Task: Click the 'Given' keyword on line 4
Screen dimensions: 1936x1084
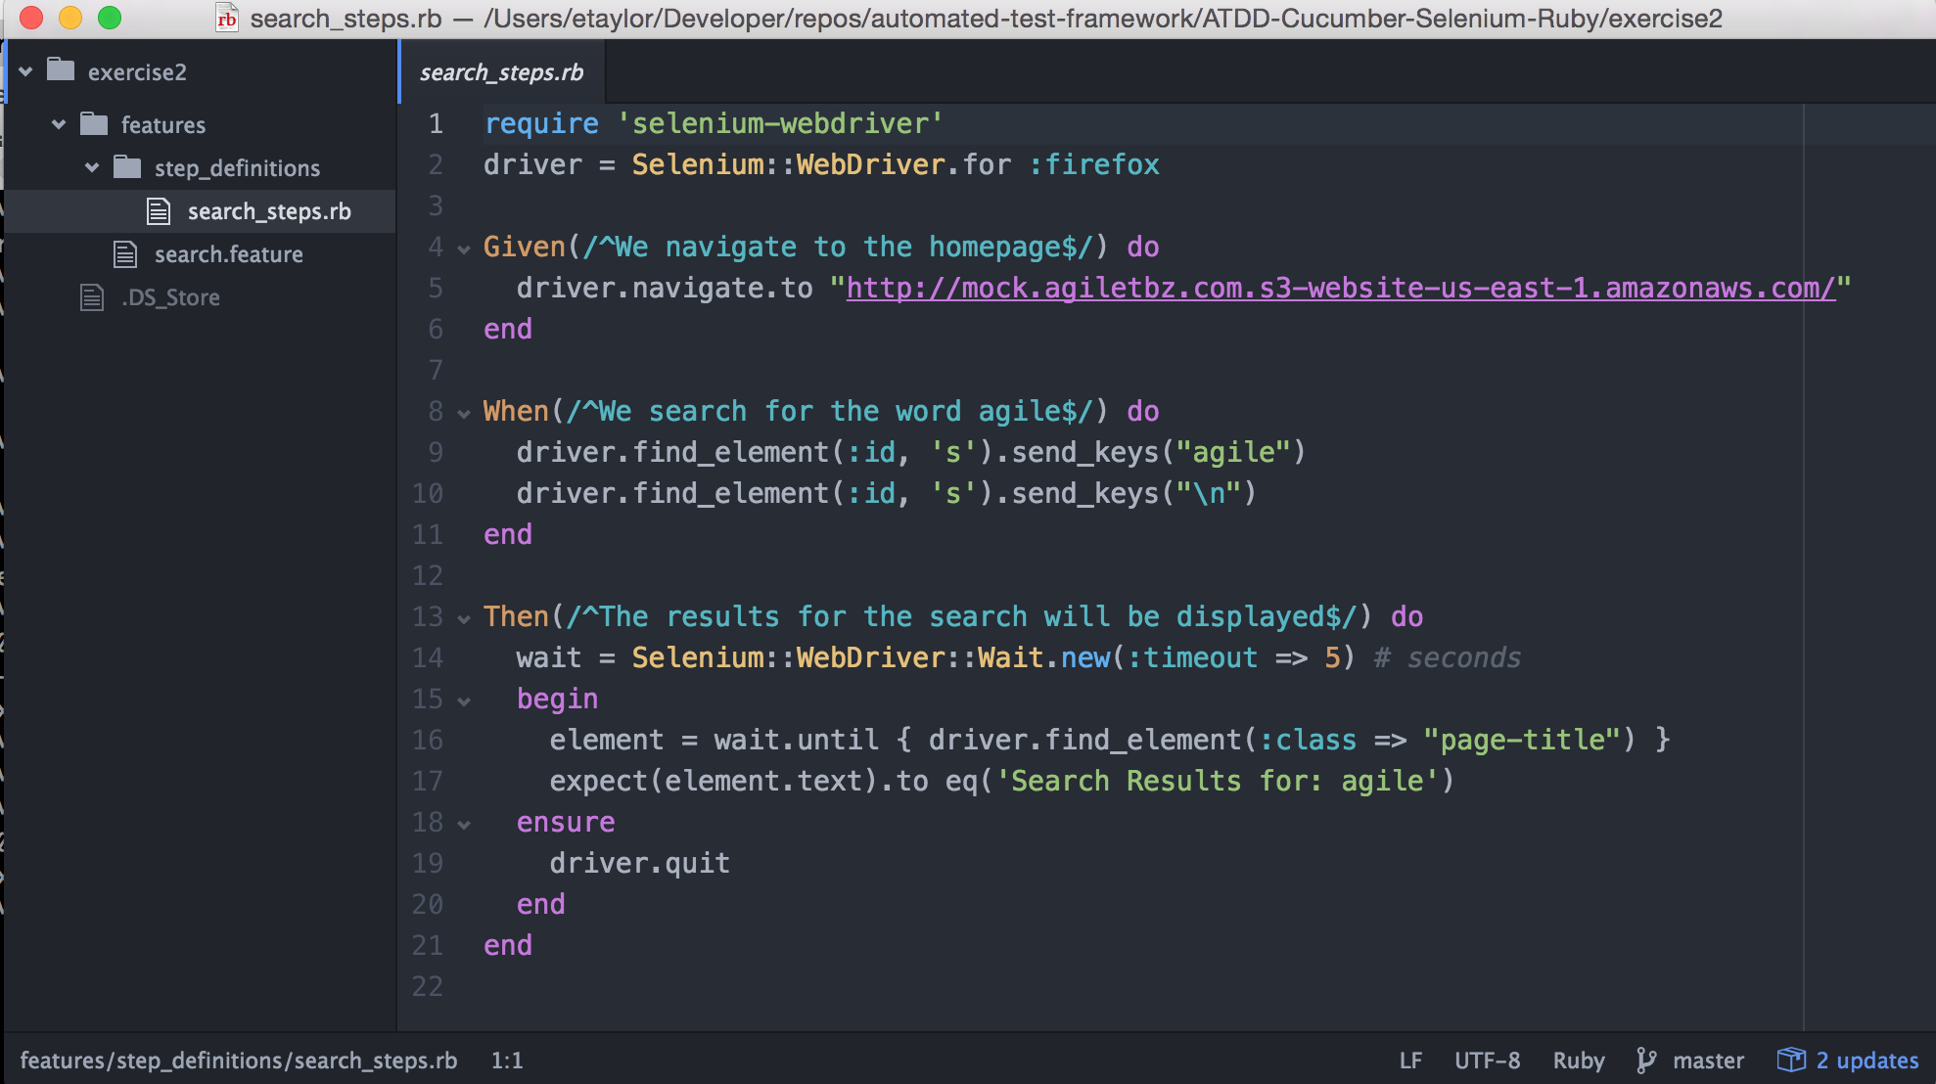Action: (525, 247)
